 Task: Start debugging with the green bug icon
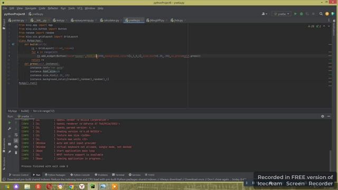pyautogui.click(x=302, y=14)
